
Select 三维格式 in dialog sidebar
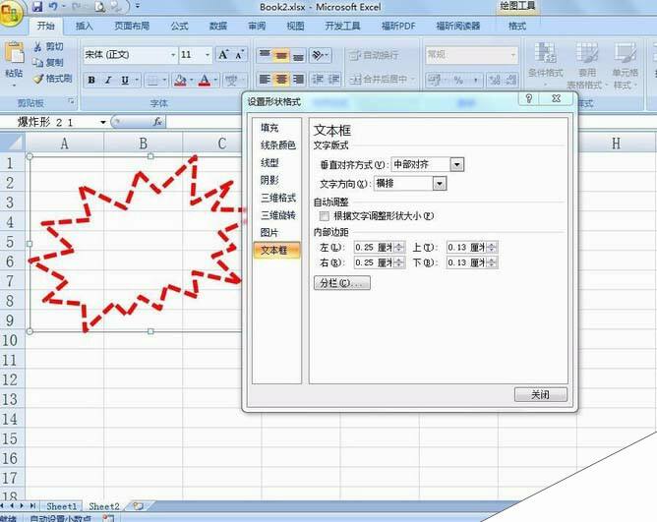click(x=276, y=198)
